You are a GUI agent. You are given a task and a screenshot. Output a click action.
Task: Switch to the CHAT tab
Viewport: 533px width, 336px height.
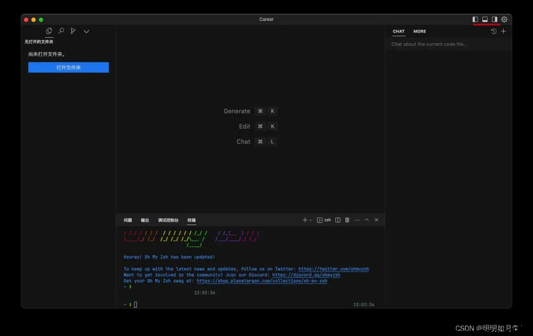point(398,31)
